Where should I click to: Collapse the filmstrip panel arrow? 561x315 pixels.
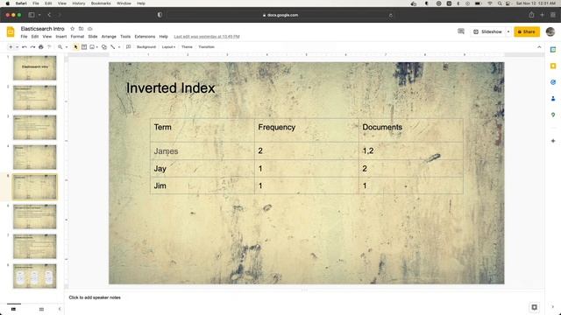coord(60,309)
